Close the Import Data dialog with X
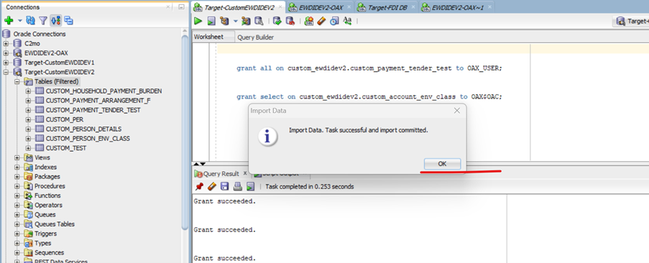Image resolution: width=649 pixels, height=263 pixels. pos(457,111)
